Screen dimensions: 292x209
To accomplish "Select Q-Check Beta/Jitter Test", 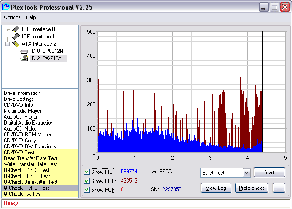I will point(40,182).
